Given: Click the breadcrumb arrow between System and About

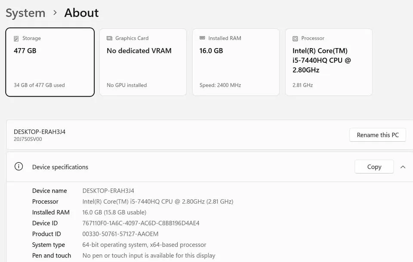Looking at the screenshot, I should pos(55,13).
